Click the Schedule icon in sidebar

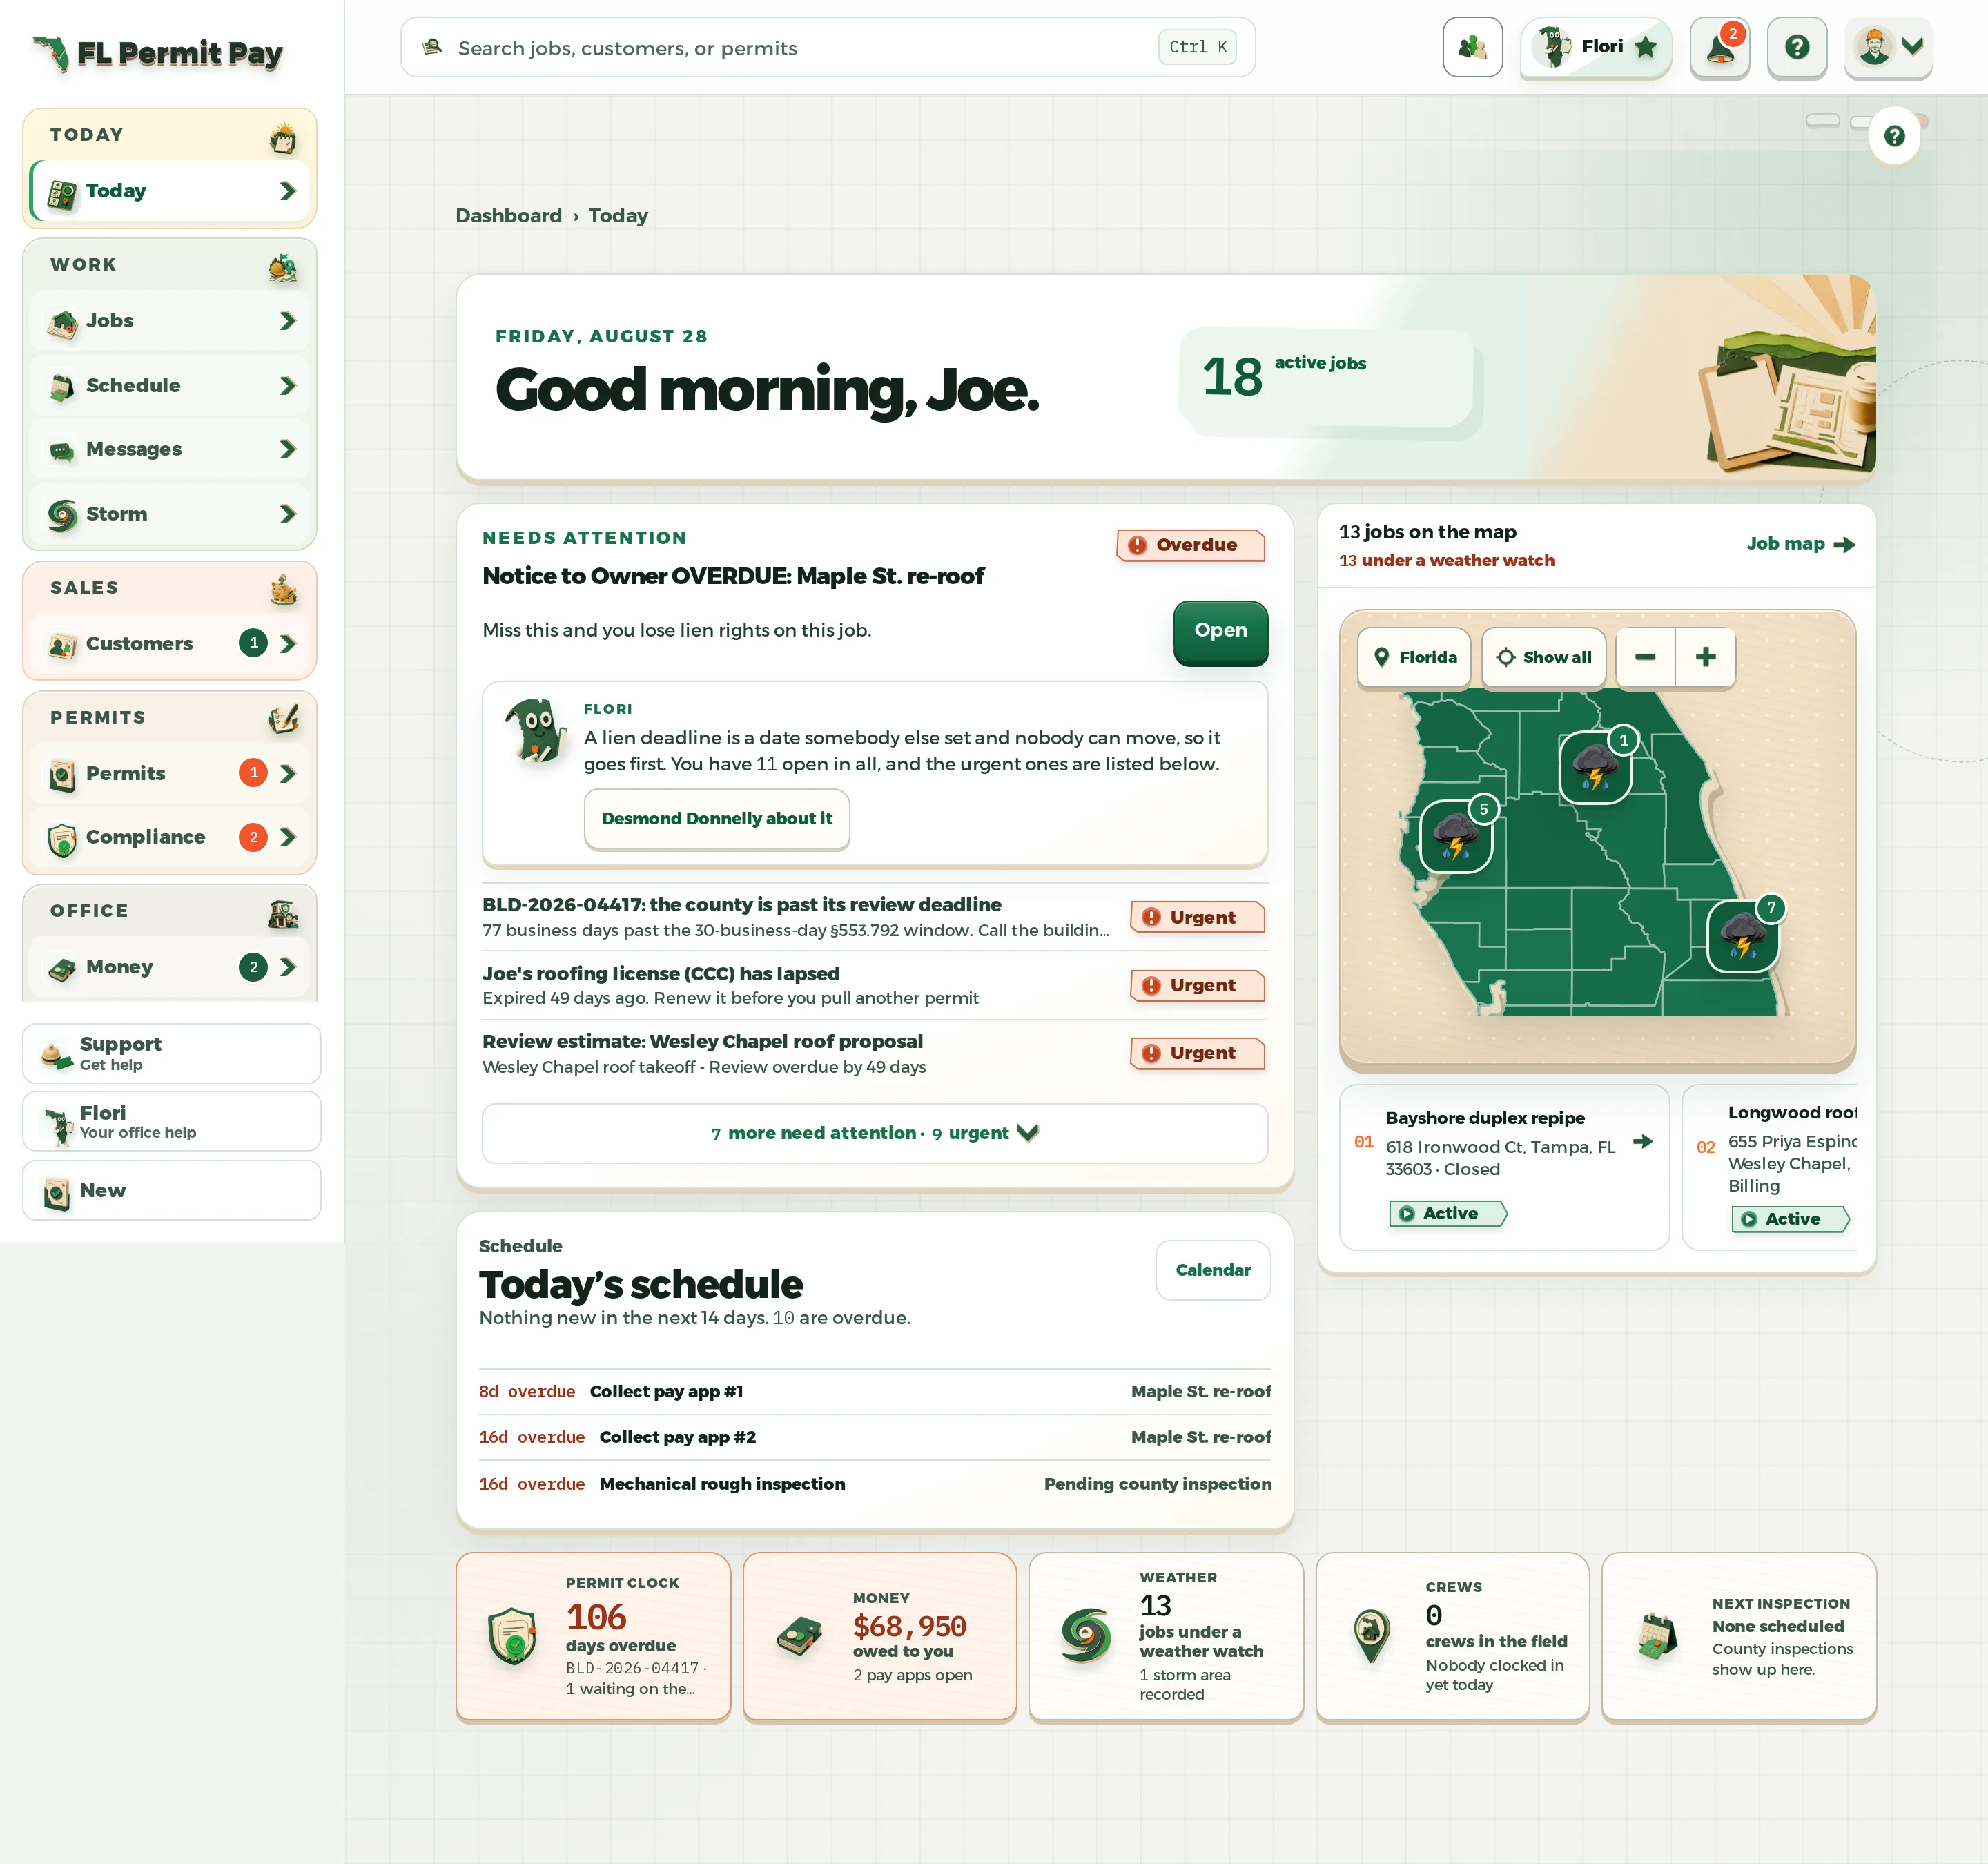pos(62,387)
